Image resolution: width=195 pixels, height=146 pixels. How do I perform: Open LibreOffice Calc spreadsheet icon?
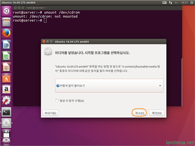tap(6, 56)
